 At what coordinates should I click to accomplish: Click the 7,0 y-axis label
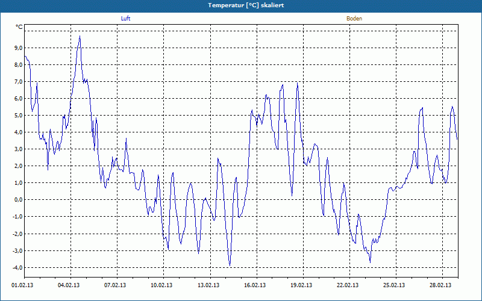19,82
